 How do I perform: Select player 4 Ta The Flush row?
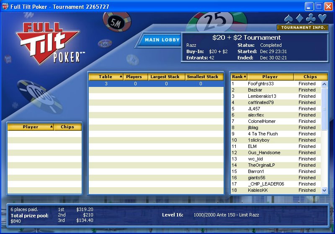coord(276,134)
